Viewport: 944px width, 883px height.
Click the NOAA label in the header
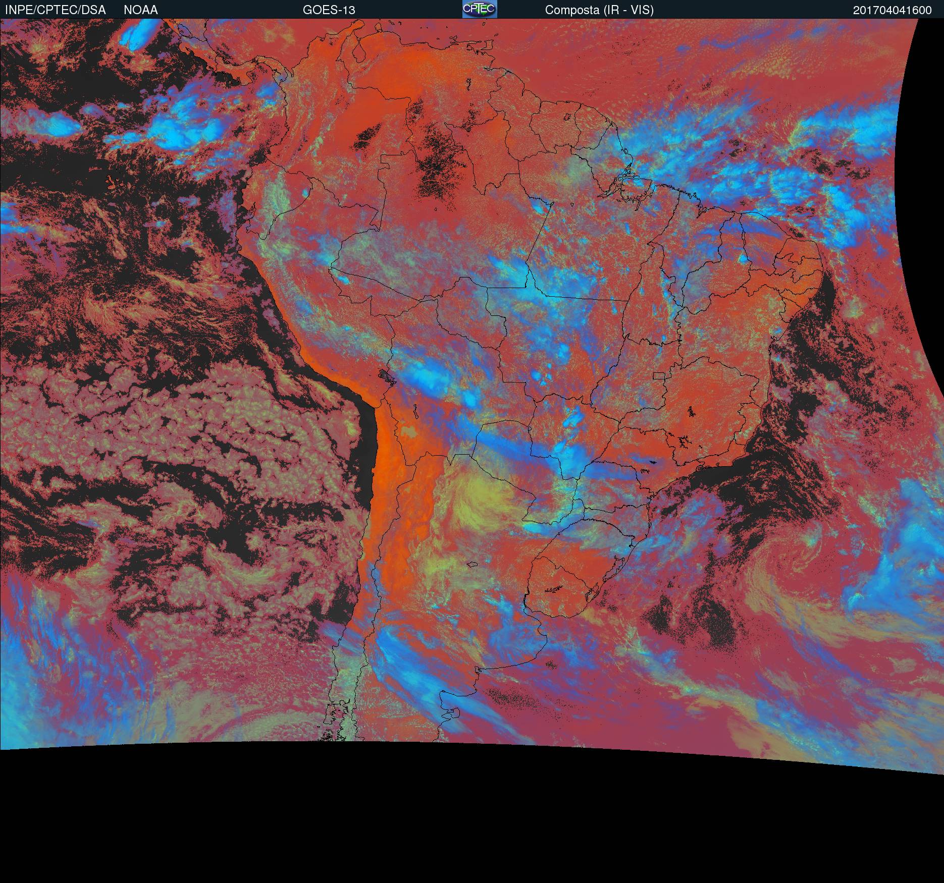tap(141, 10)
